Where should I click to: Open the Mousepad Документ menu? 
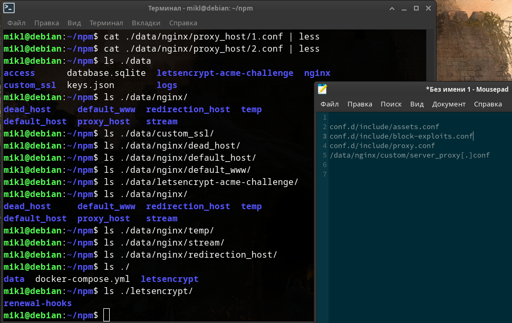[449, 104]
